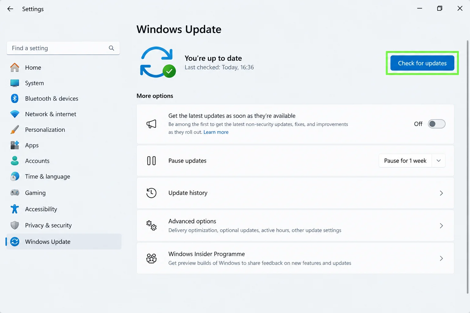Image resolution: width=470 pixels, height=313 pixels.
Task: Click the update status sync icon
Action: point(158,62)
